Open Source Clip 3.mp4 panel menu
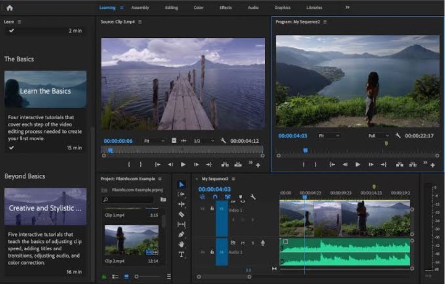Viewport: 445px width, 284px height. [140, 22]
